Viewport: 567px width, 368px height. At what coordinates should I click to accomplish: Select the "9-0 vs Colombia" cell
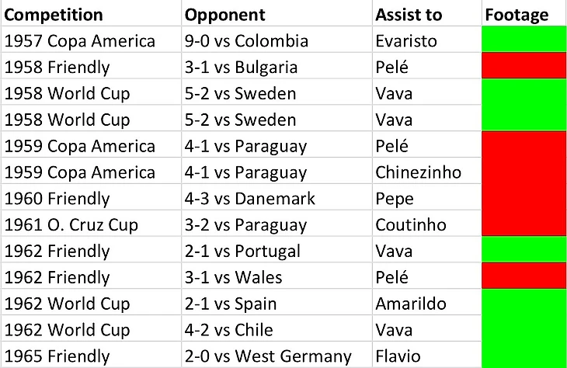[248, 40]
